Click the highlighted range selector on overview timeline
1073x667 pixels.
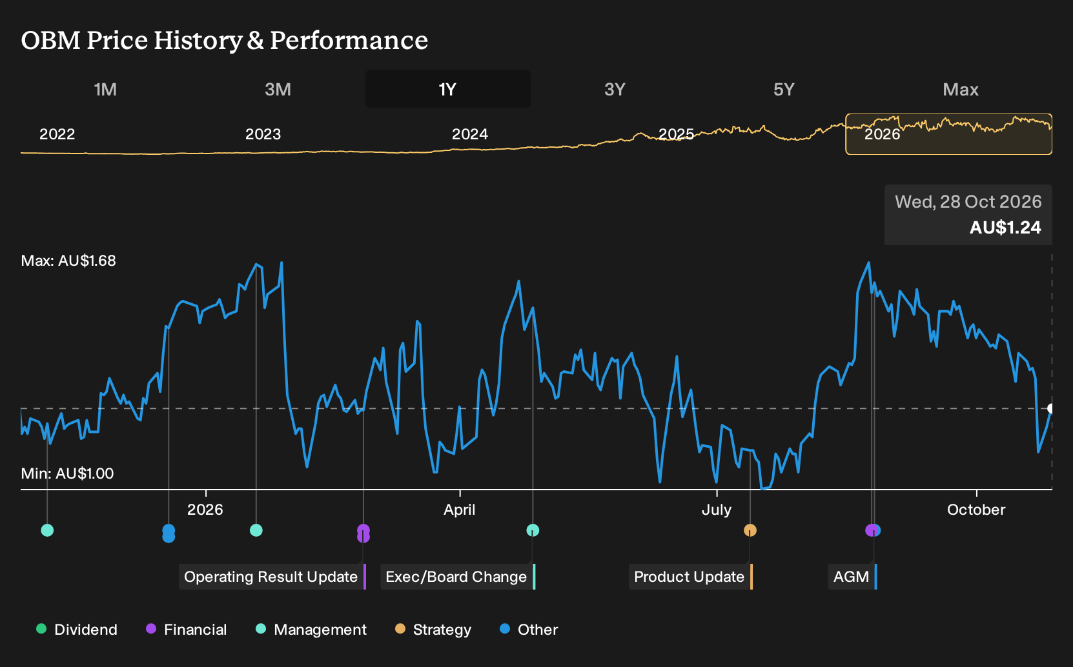(x=949, y=134)
